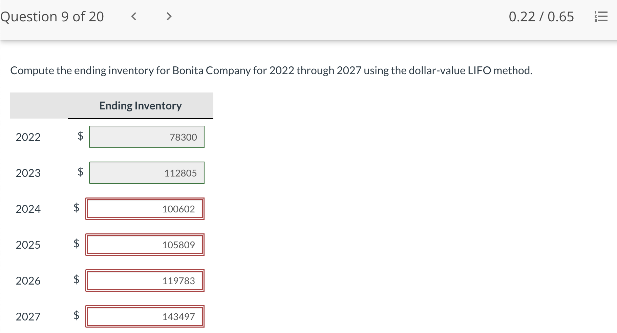
Task: Click the dollar sign beside 2025
Action: (x=77, y=243)
